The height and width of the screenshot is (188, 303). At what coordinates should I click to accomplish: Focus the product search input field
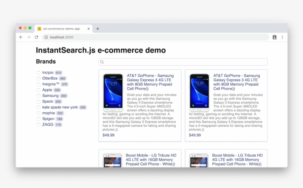(185, 62)
